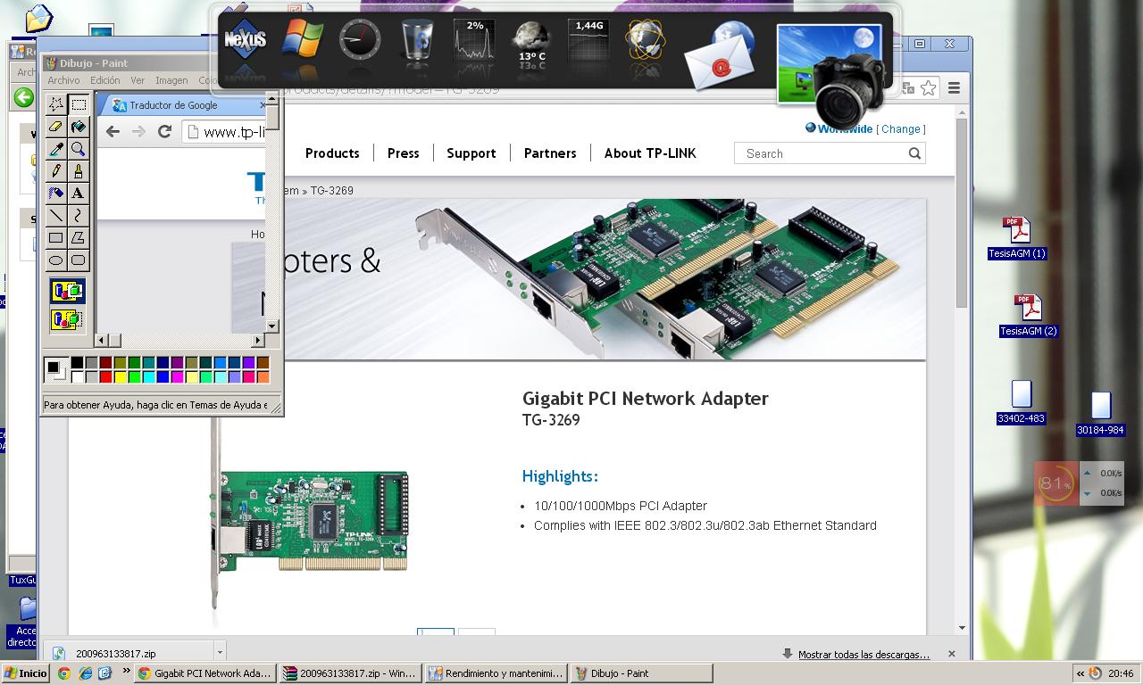Screen dimensions: 1143x685
Task: Pick the black color swatch in Paint
Action: [x=77, y=363]
